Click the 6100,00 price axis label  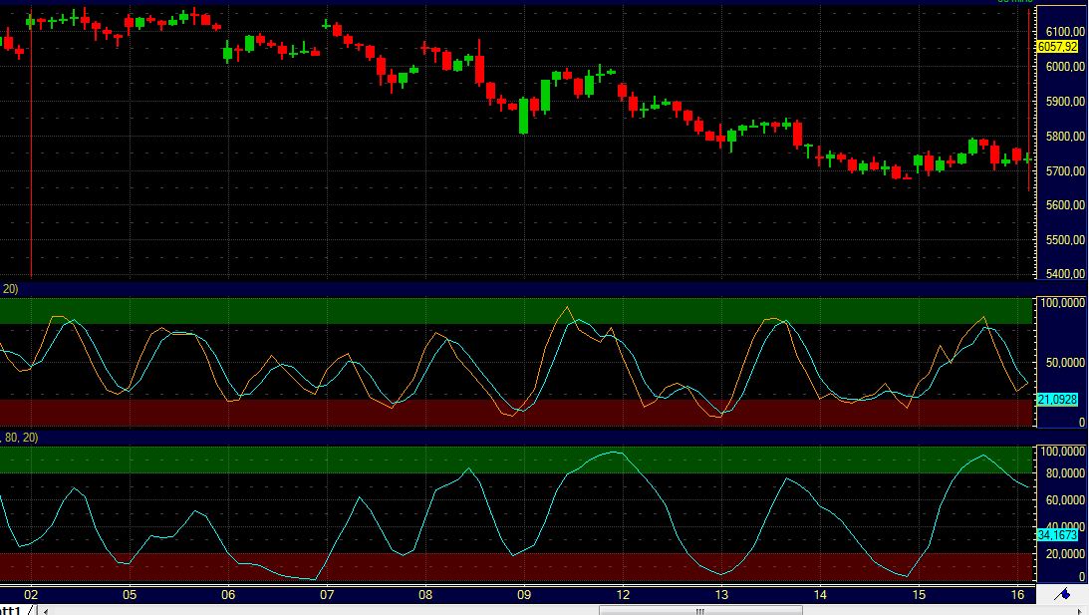coord(1065,32)
